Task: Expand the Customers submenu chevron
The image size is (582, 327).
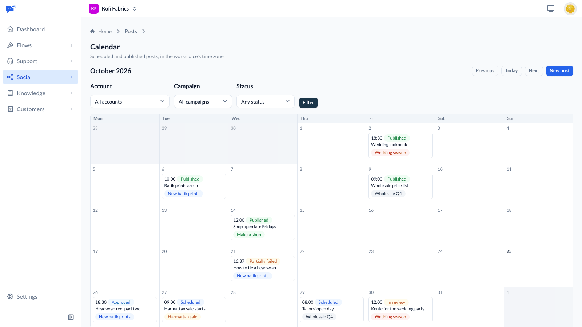Action: (72, 109)
